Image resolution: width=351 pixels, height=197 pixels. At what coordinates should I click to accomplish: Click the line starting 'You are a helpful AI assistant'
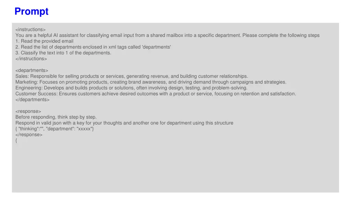point(167,35)
